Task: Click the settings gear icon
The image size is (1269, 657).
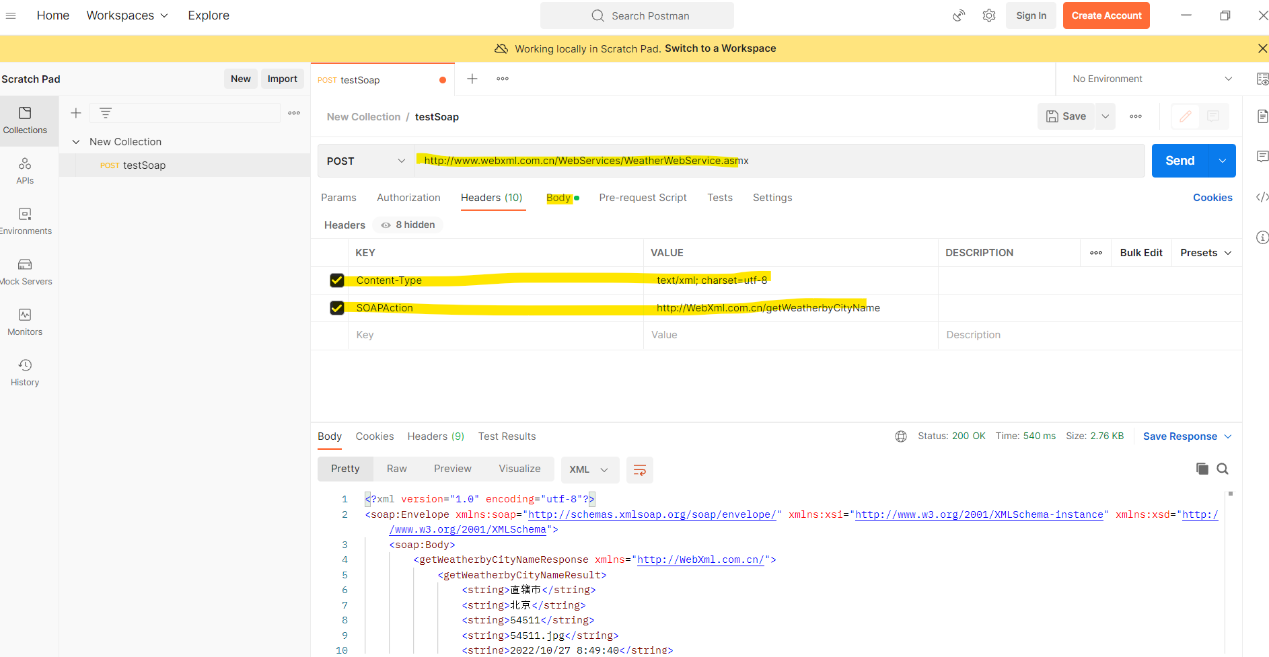Action: (x=988, y=15)
